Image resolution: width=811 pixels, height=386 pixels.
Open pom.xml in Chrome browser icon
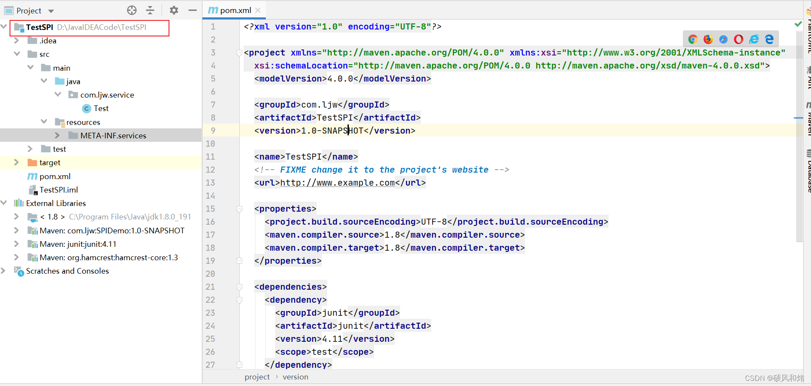point(693,39)
